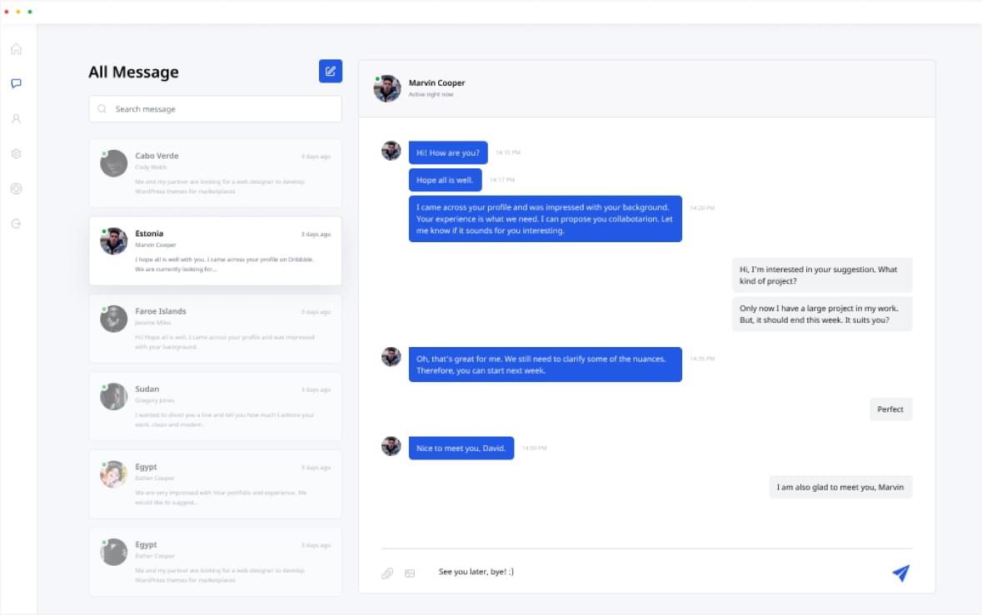Click the paperclip attachment icon
The width and height of the screenshot is (982, 615).
[x=387, y=573]
